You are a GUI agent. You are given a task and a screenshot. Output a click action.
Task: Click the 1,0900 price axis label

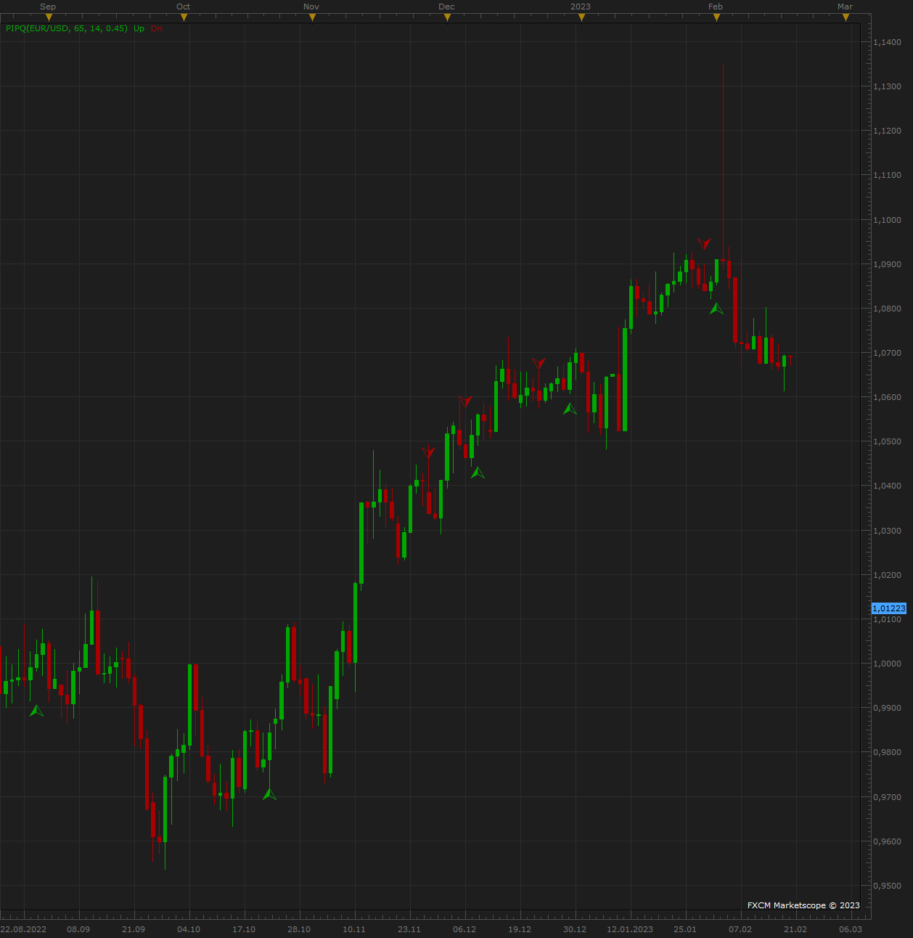887,264
